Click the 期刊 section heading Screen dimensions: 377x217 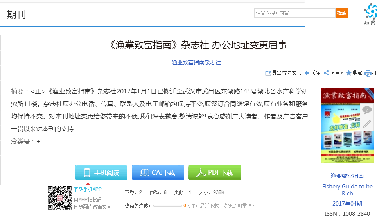pyautogui.click(x=16, y=14)
